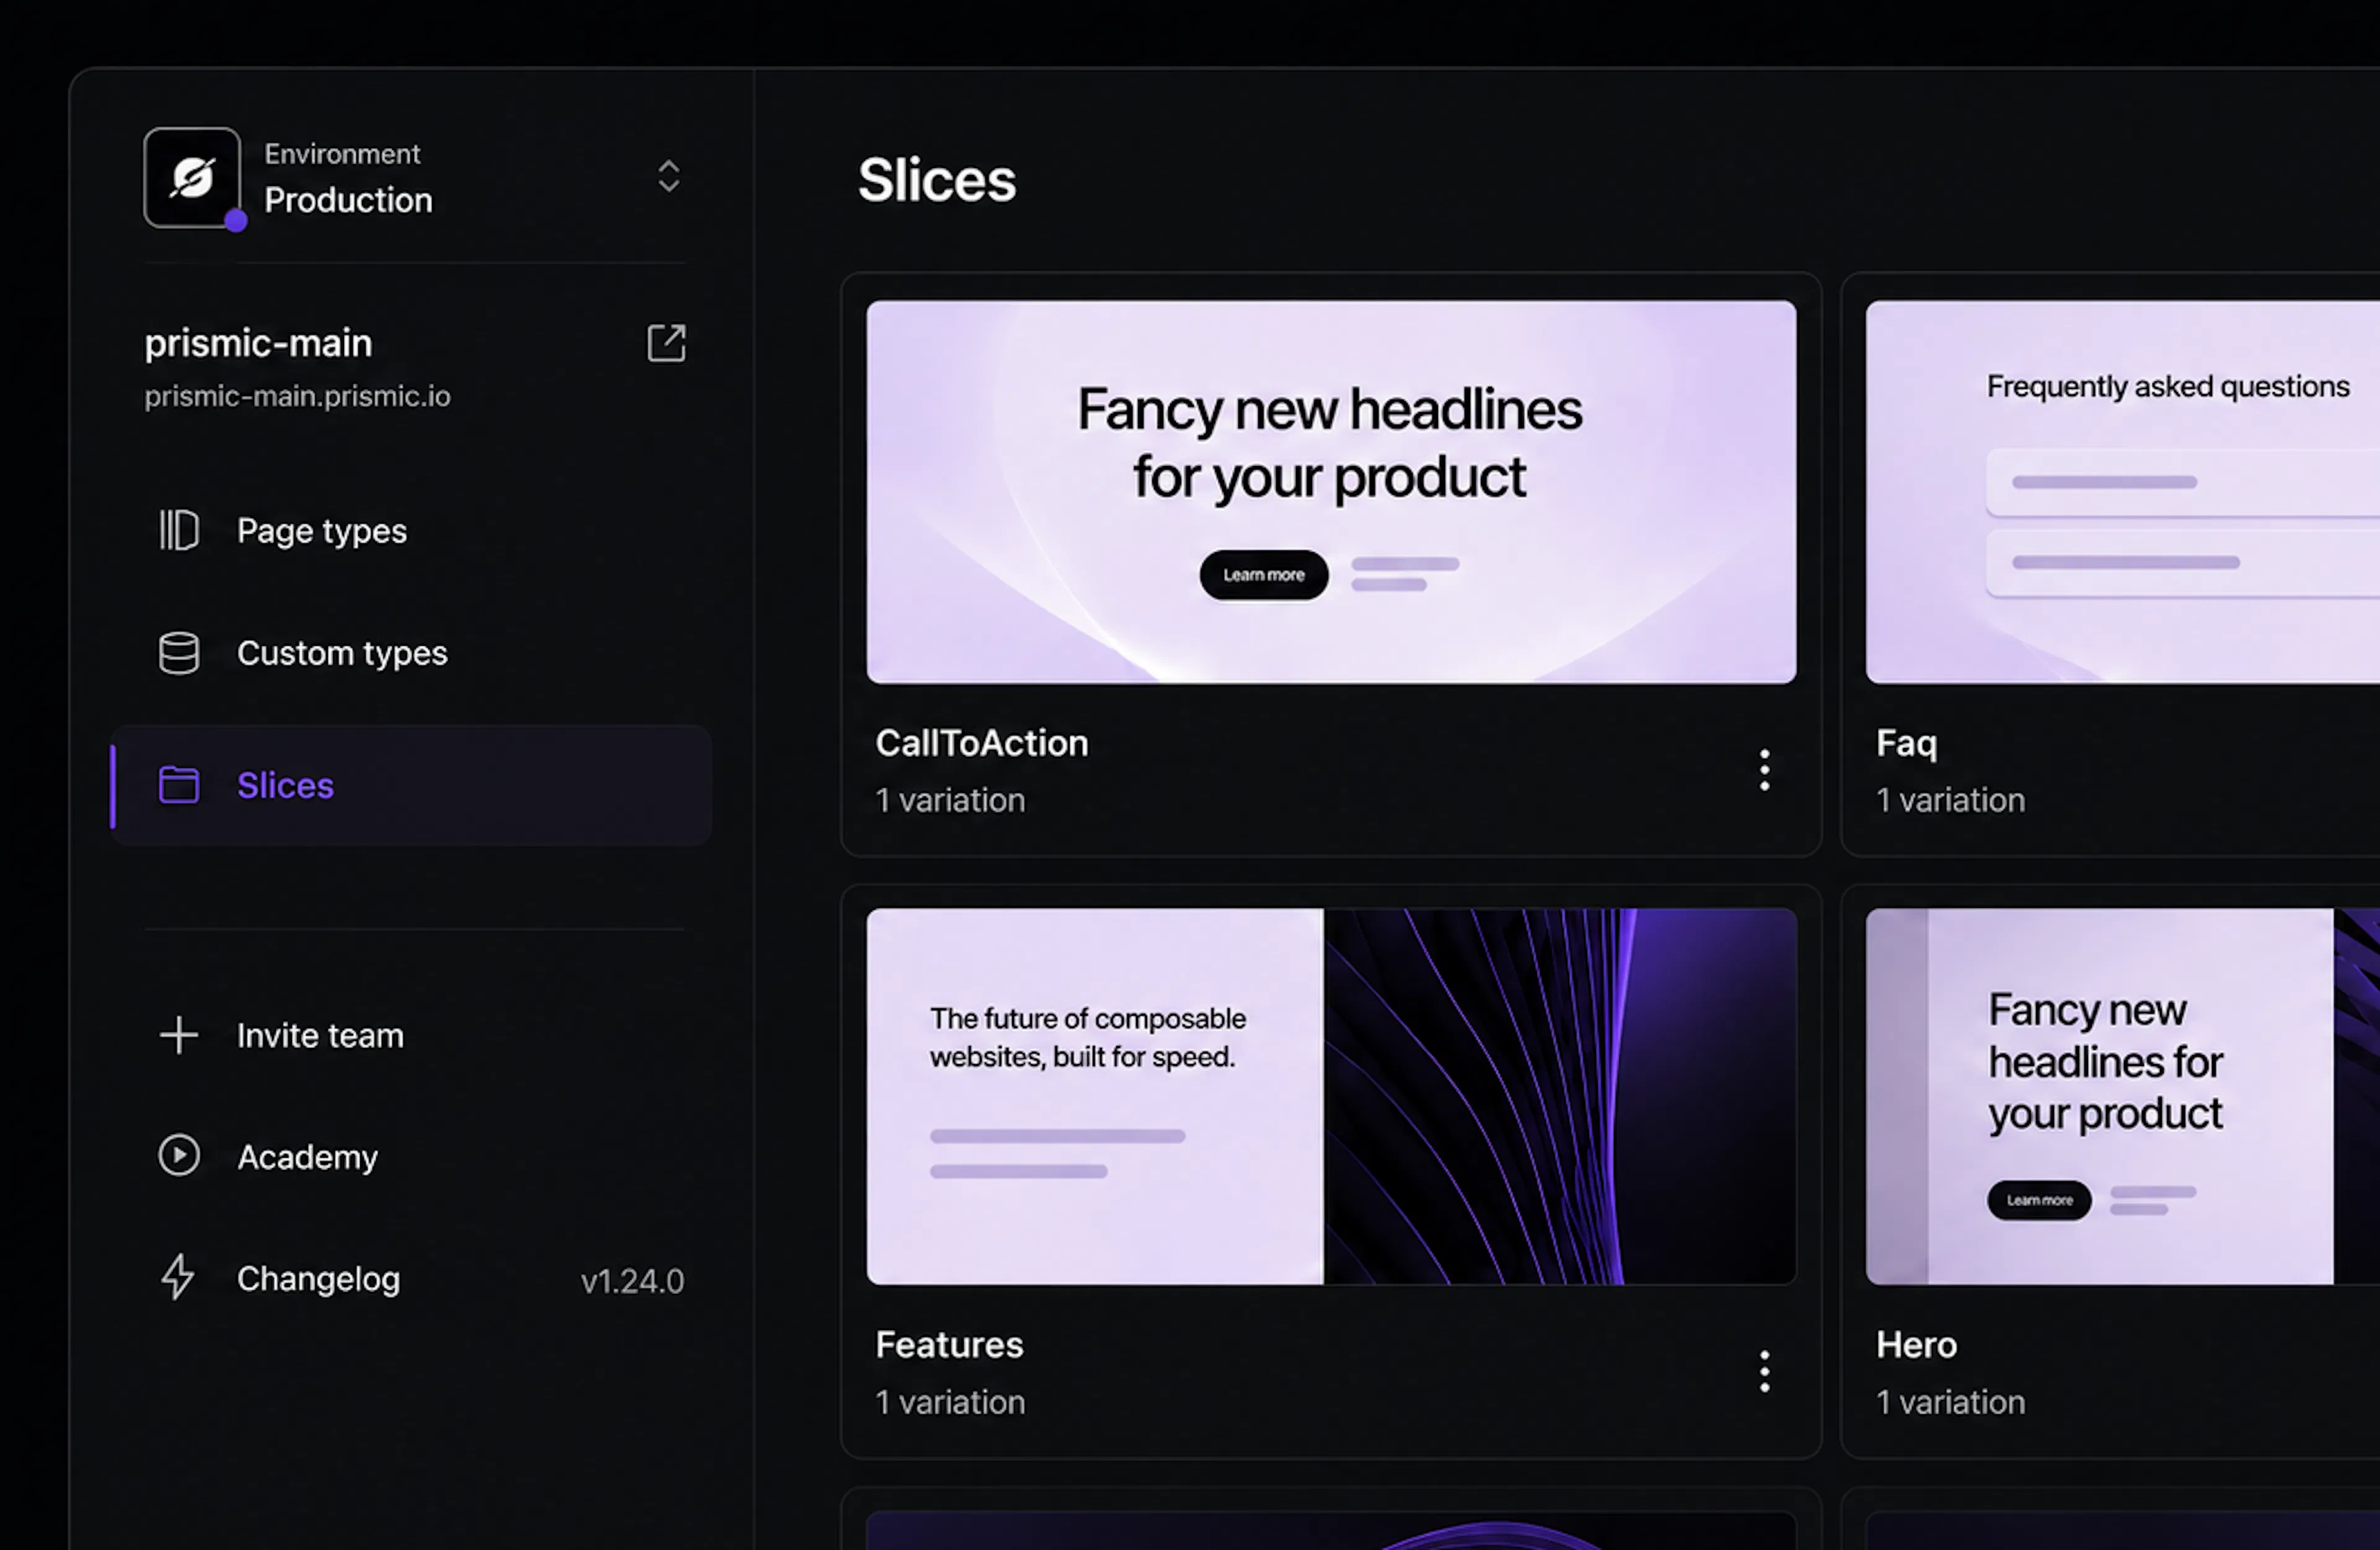Click the Custom types database icon
2380x1550 pixels.
tap(179, 653)
